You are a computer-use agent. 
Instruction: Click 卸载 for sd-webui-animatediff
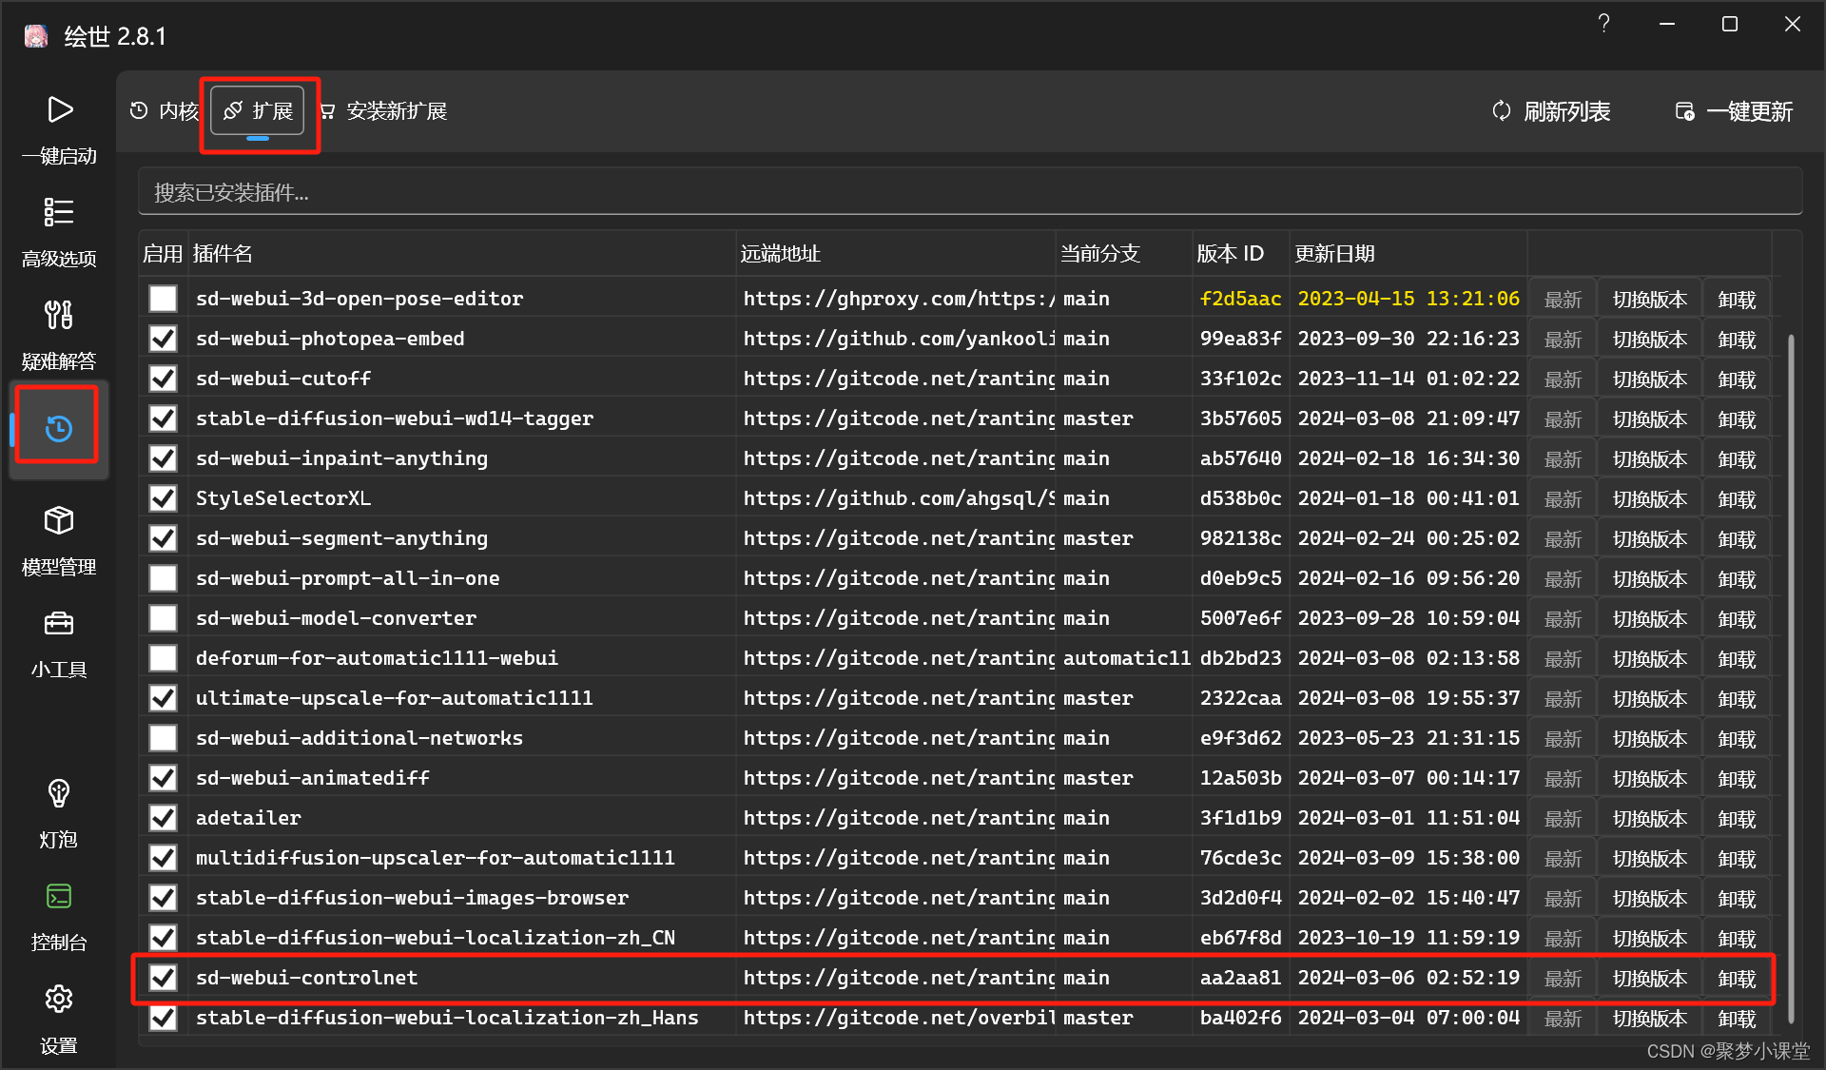point(1737,779)
